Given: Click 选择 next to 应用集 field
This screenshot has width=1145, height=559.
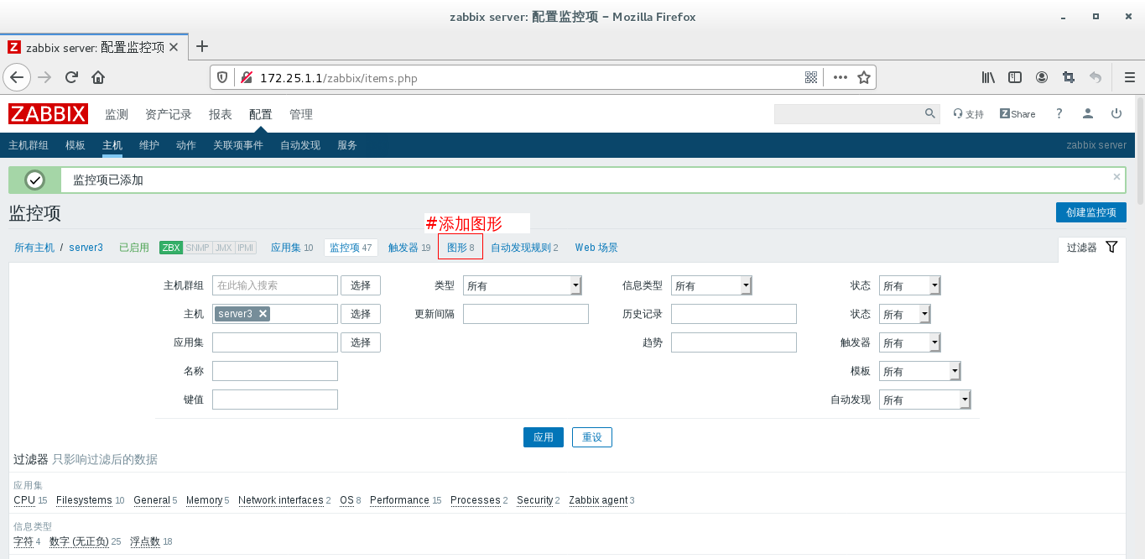Looking at the screenshot, I should 361,342.
